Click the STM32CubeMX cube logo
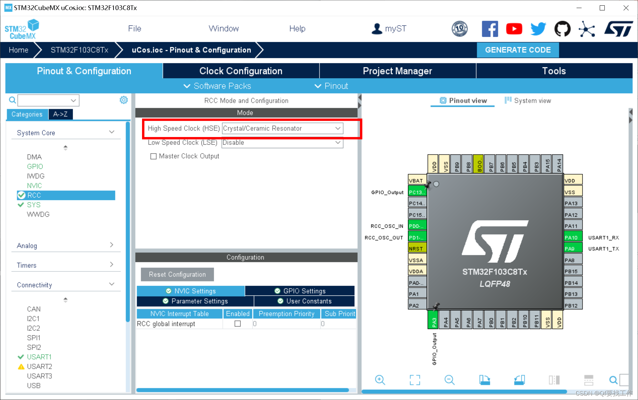Screen dimensions: 638x400 tap(22, 29)
